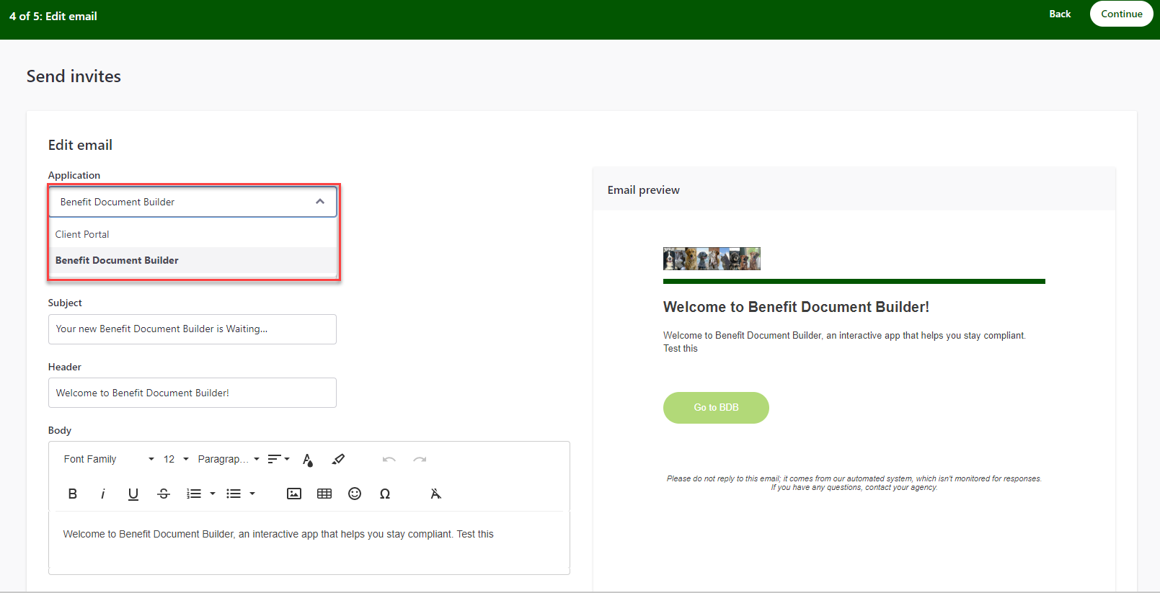1160x593 pixels.
Task: Open the Font Family dropdown
Action: click(x=109, y=459)
